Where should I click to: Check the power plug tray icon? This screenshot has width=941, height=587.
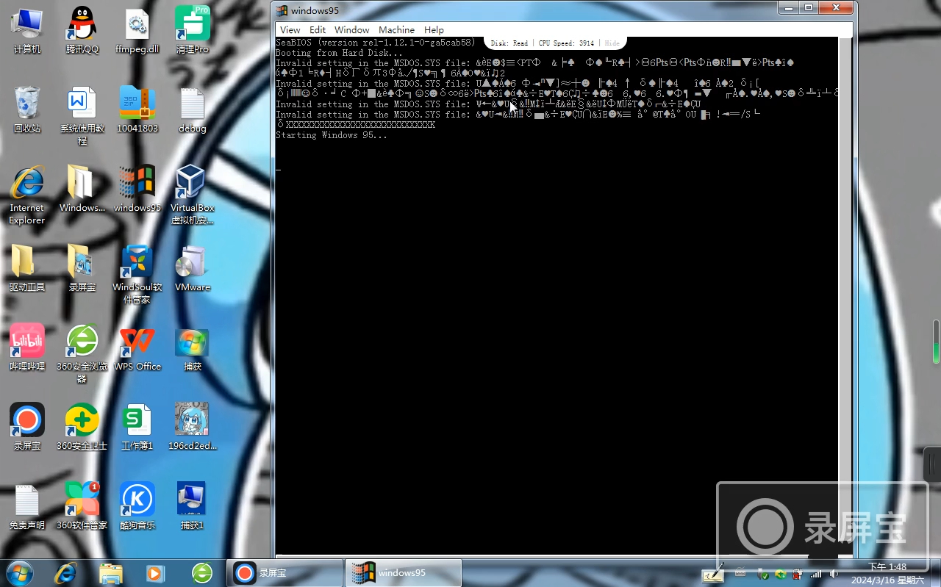coord(798,574)
